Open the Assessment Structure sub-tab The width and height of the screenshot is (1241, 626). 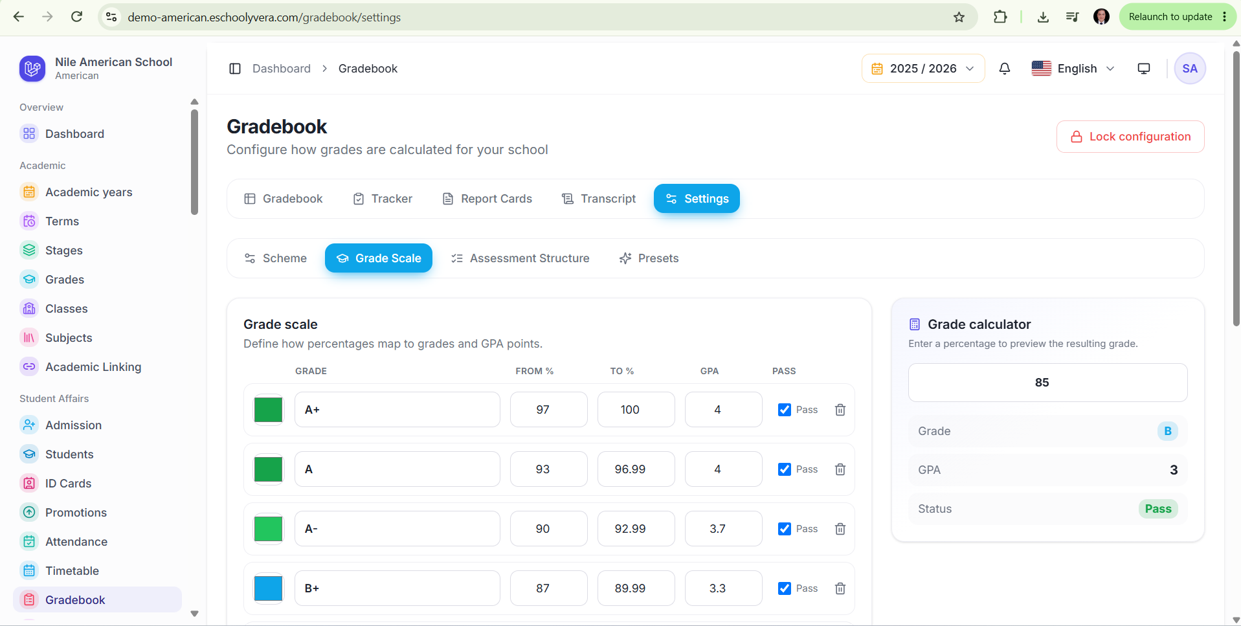point(520,258)
